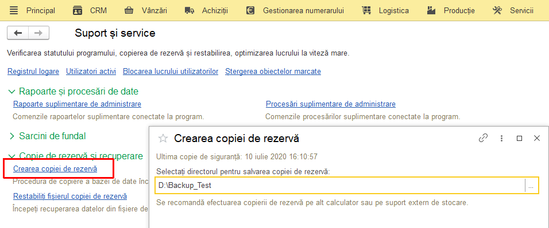Collapse the Rapoarte și procesări de date section
Viewport: 549px width, 228px height.
pyautogui.click(x=12, y=92)
